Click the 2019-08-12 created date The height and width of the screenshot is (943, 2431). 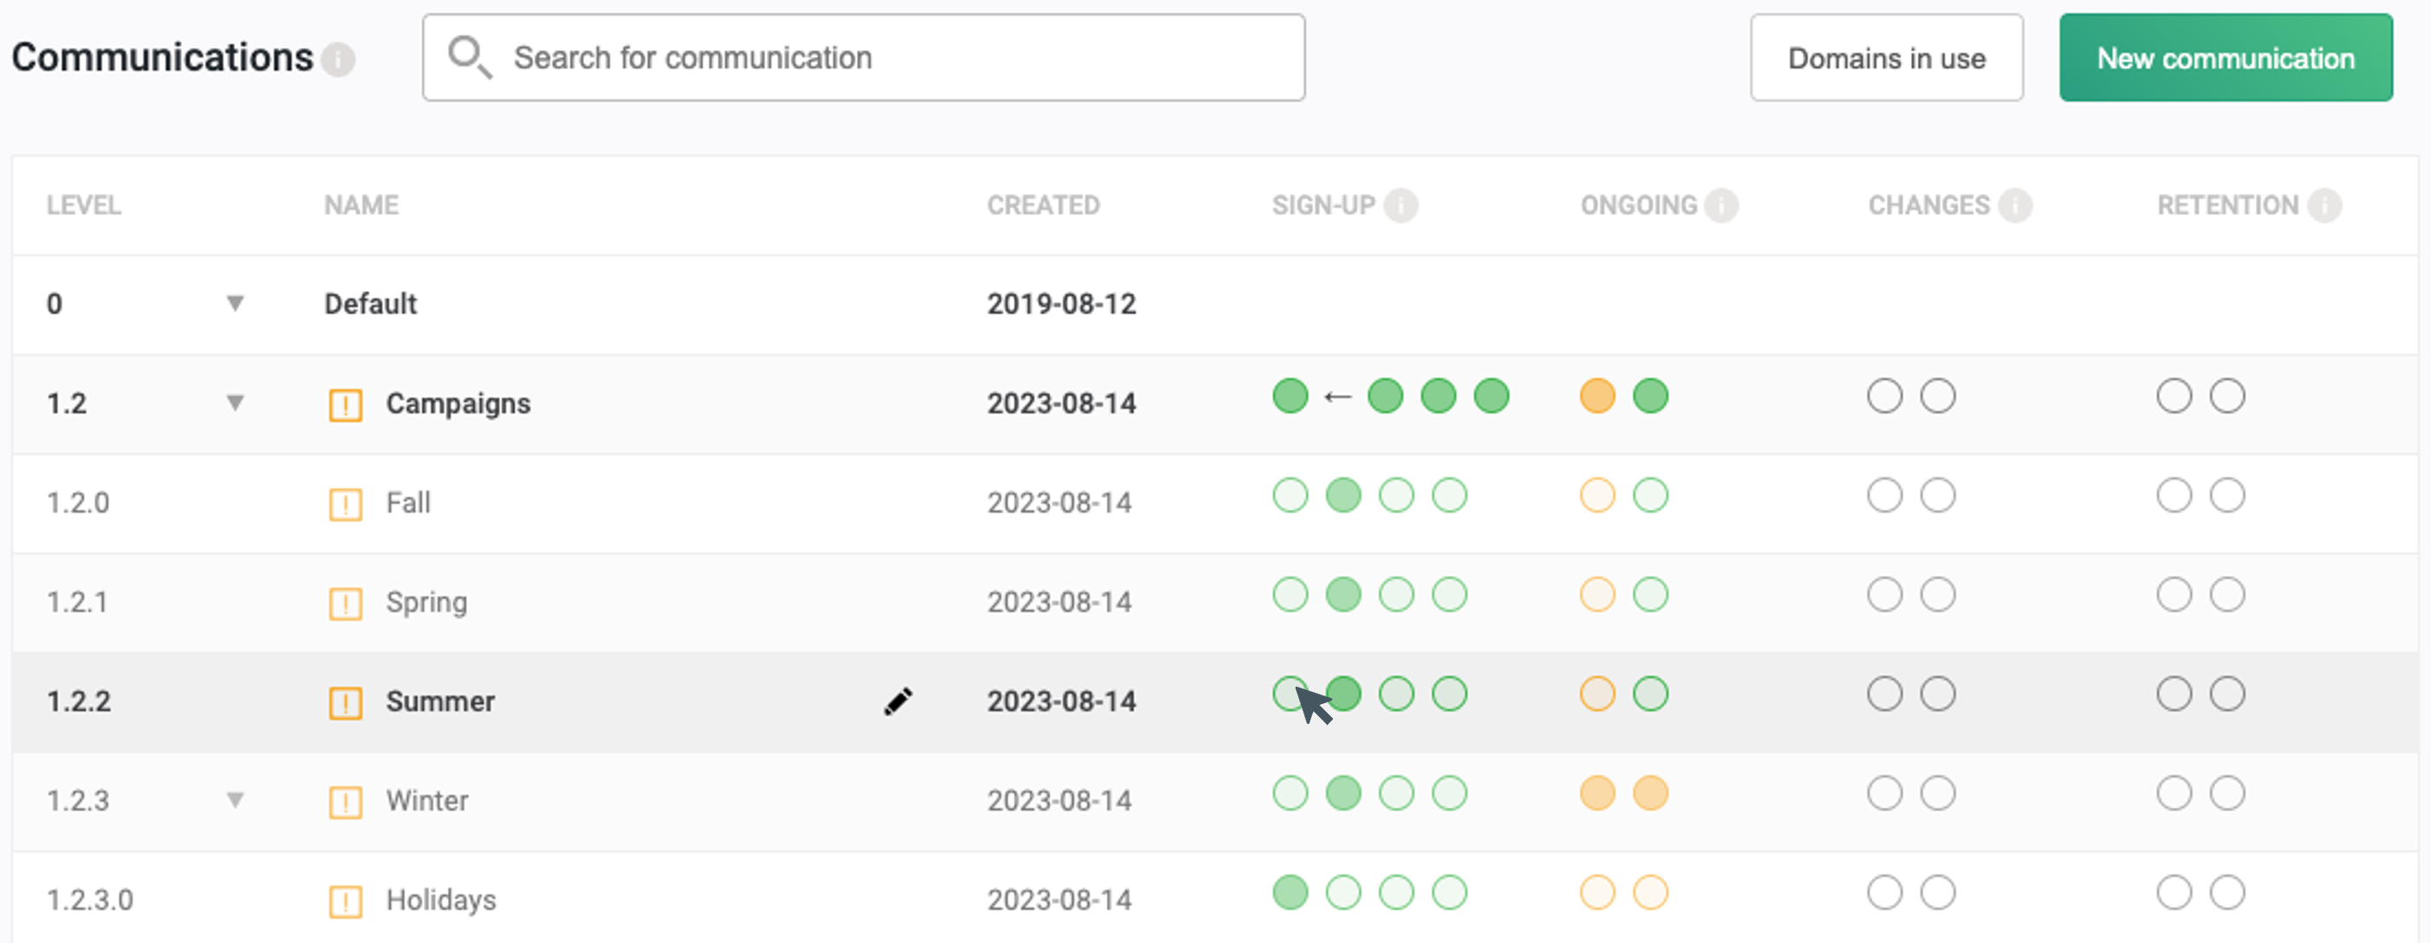[x=1061, y=304]
